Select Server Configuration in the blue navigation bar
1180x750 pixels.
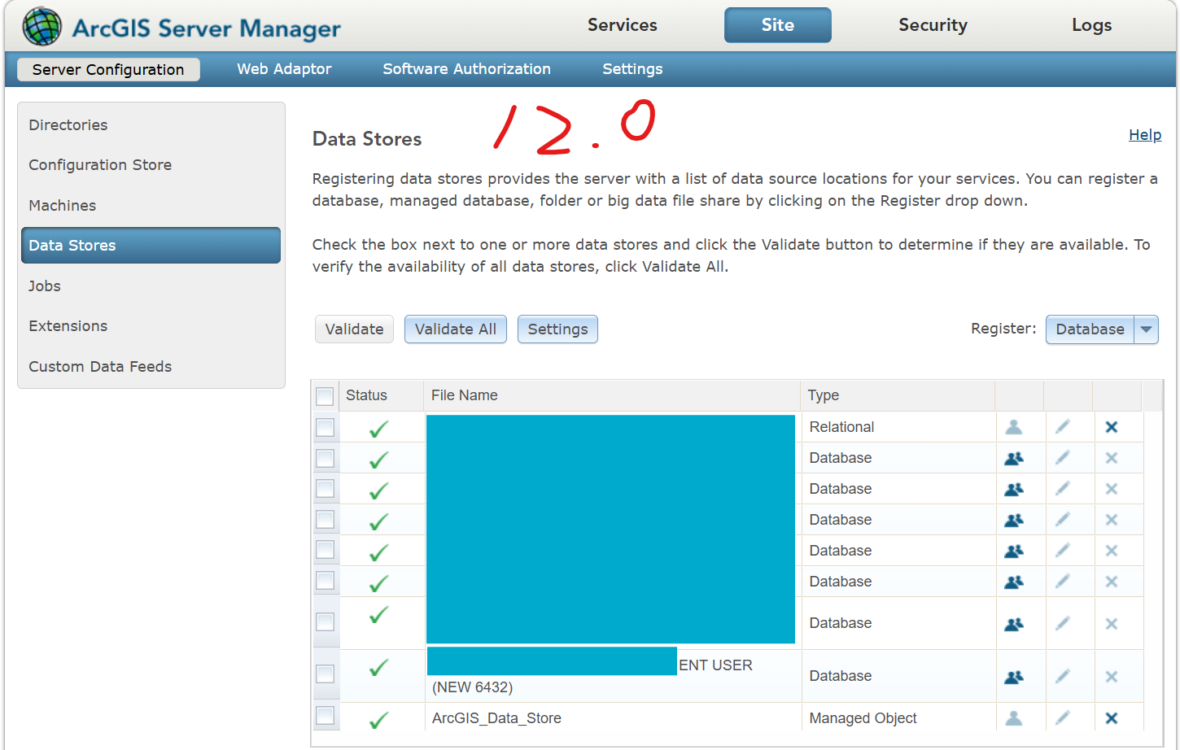[108, 69]
